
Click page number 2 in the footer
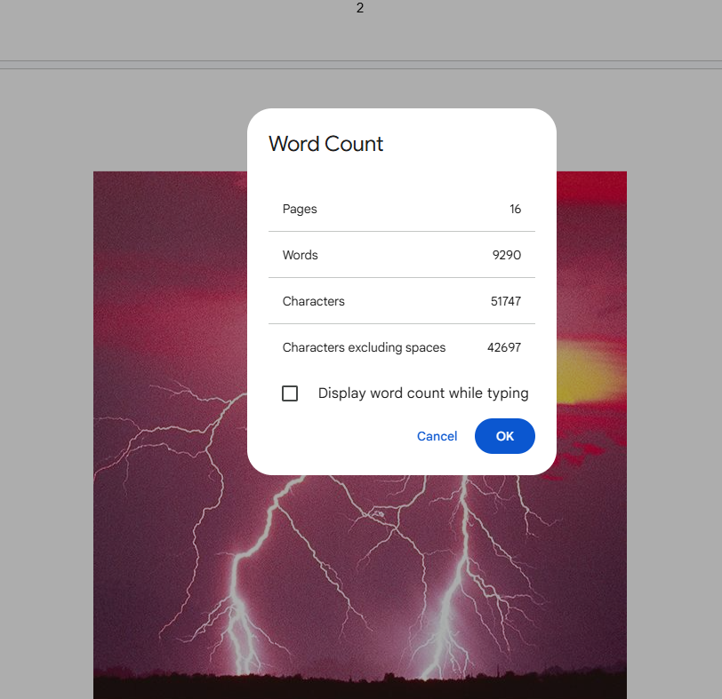(360, 8)
